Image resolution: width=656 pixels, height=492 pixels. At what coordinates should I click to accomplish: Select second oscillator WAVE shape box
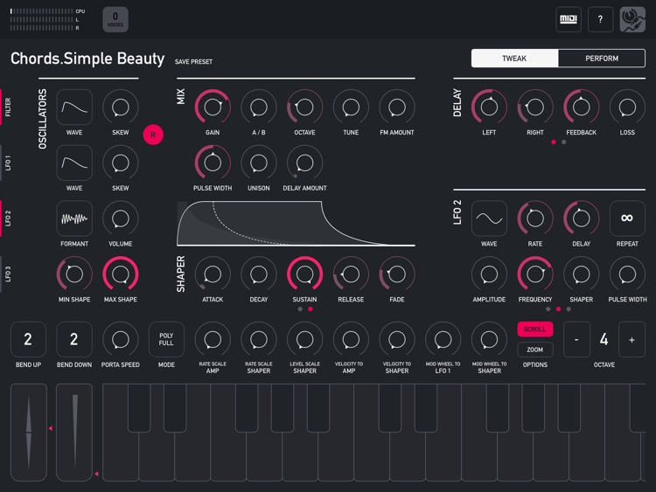(74, 163)
